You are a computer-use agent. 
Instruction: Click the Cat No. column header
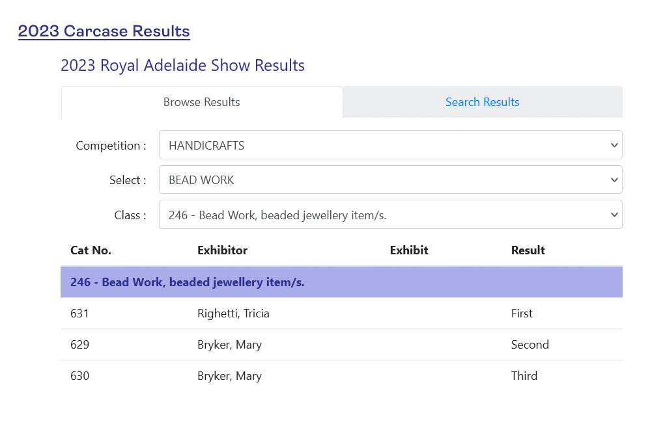coord(91,250)
